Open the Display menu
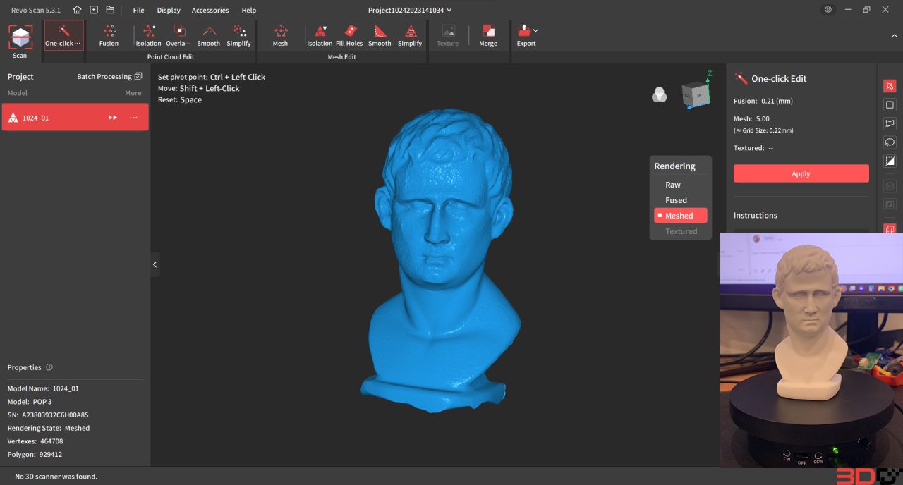 pos(168,10)
